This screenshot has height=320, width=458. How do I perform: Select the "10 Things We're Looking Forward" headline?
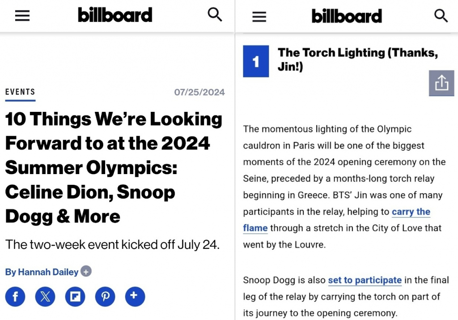[114, 167]
